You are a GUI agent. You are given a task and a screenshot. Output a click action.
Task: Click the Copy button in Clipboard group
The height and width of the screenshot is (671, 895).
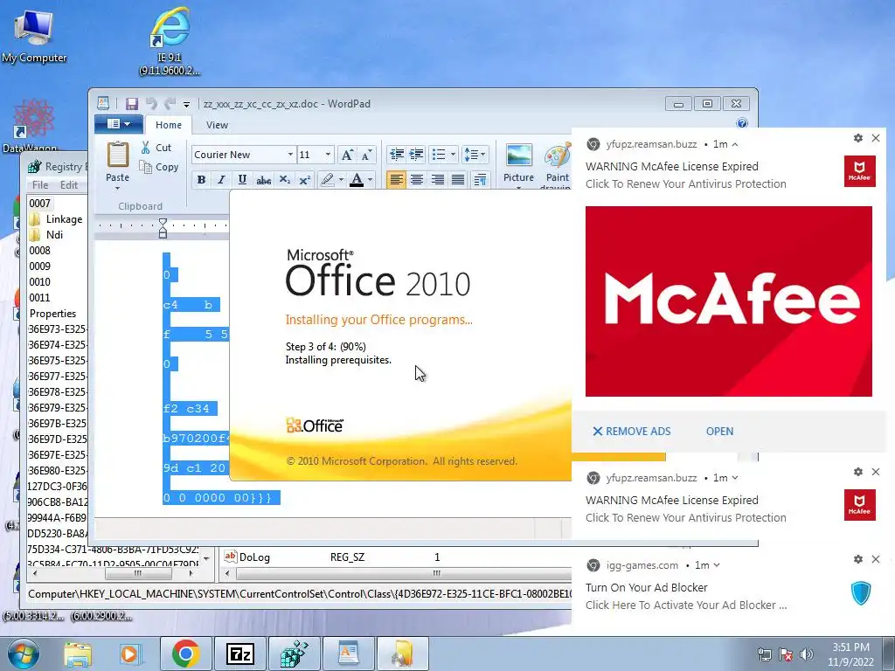(x=159, y=167)
